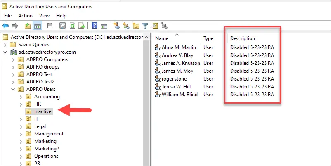Screen dimensions: 331x166
Task: Click Description cell for Alma M. Martin
Action: pyautogui.click(x=252, y=47)
